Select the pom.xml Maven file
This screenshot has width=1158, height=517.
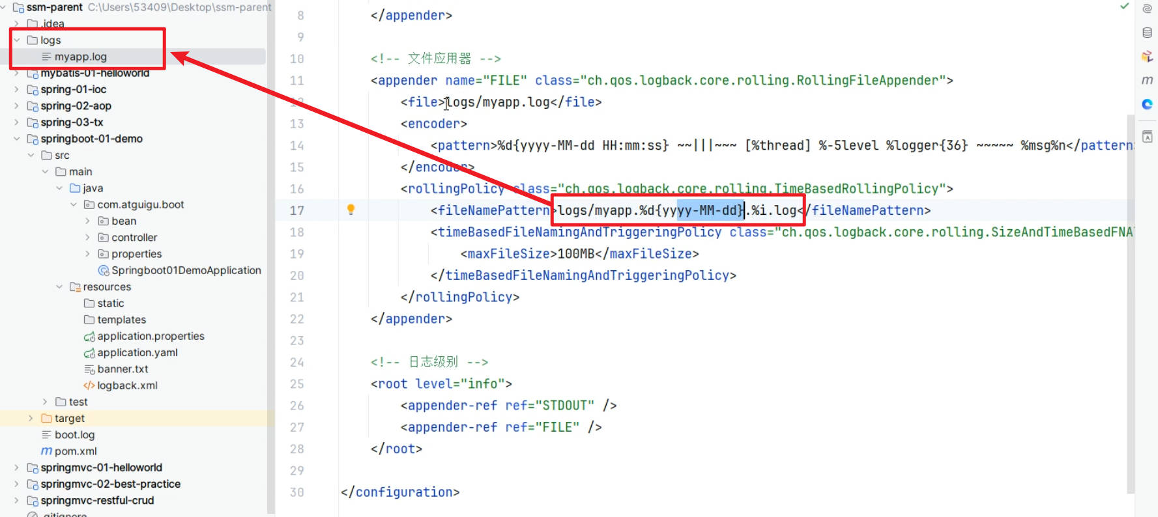coord(75,451)
